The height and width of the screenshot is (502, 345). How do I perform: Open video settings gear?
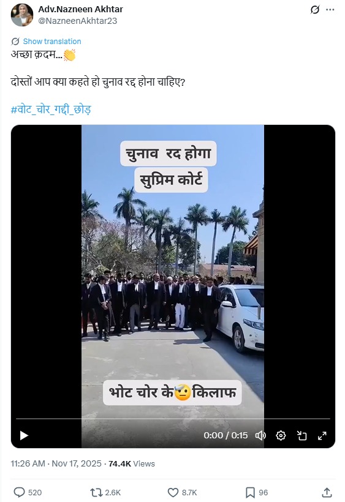[281, 435]
